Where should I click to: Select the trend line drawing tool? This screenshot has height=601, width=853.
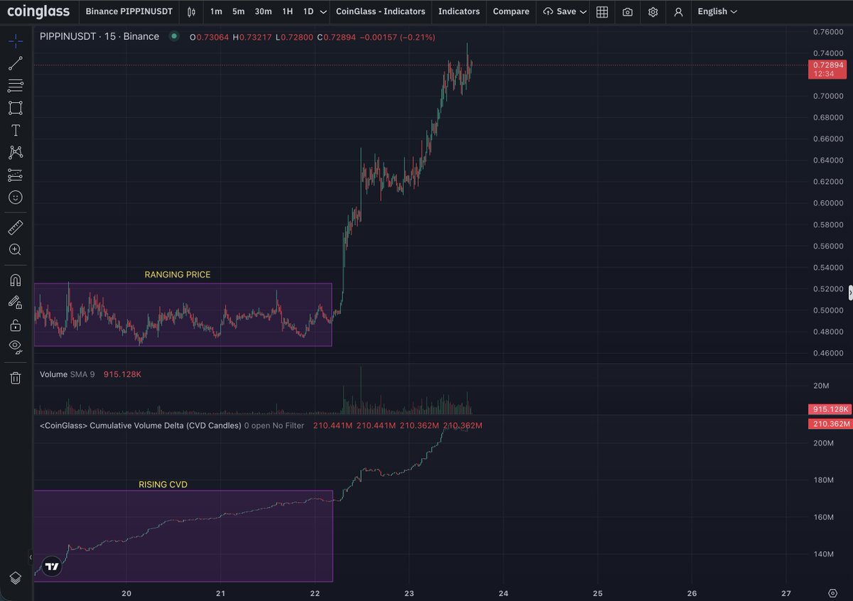[x=15, y=64]
